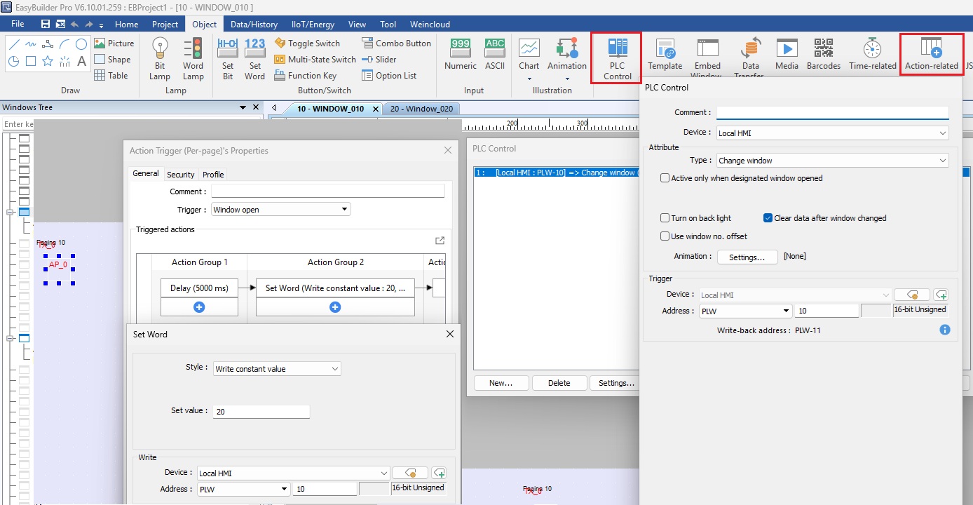This screenshot has width=973, height=505.
Task: Open Style dropdown with Write constant value
Action: point(277,369)
